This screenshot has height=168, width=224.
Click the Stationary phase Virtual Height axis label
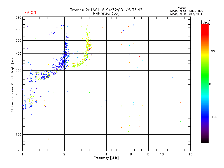[12, 84]
